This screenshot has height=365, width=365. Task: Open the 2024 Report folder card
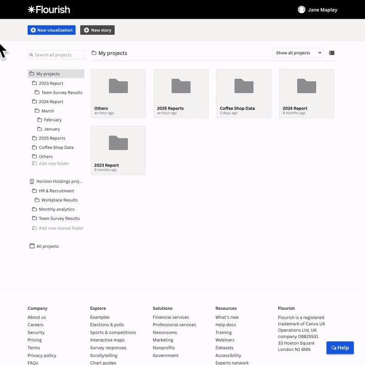pos(307,94)
